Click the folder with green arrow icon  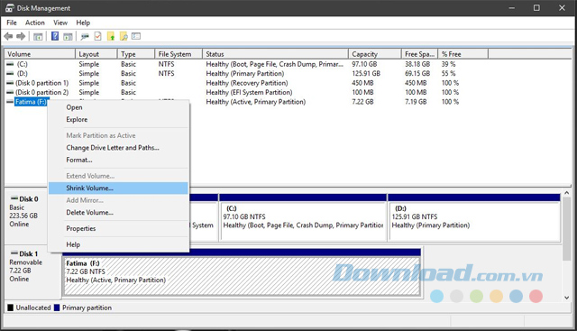[111, 36]
